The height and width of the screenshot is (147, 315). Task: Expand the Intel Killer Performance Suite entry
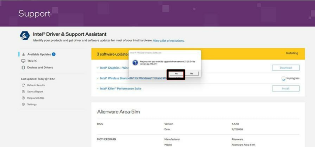click(x=98, y=89)
